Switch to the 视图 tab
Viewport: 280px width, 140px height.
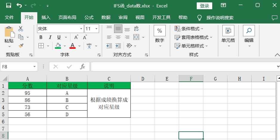140,18
